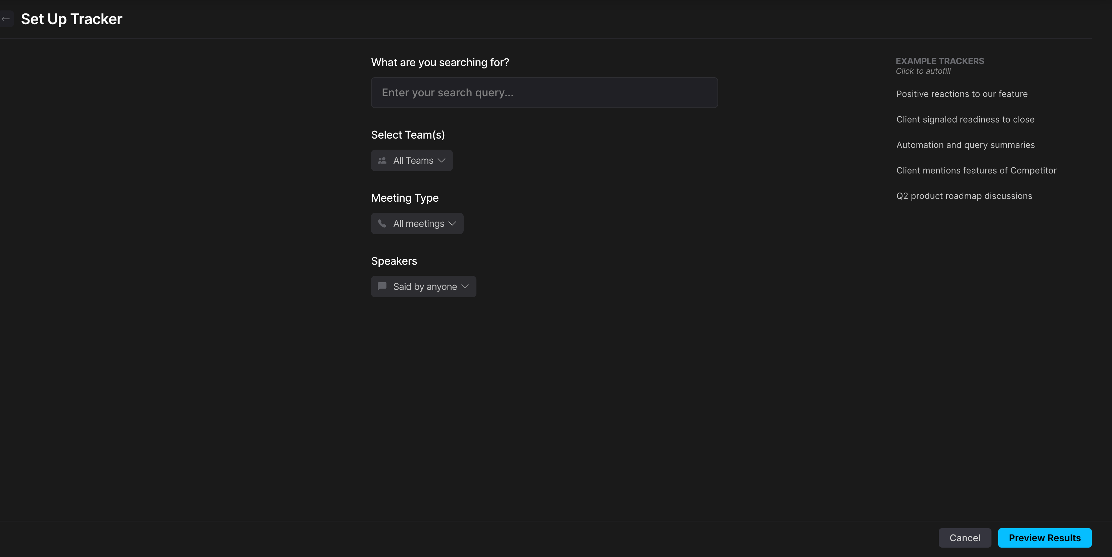Screen dimensions: 1112x557
Task: Click the phone icon in the All meetings selector
Action: coord(382,223)
